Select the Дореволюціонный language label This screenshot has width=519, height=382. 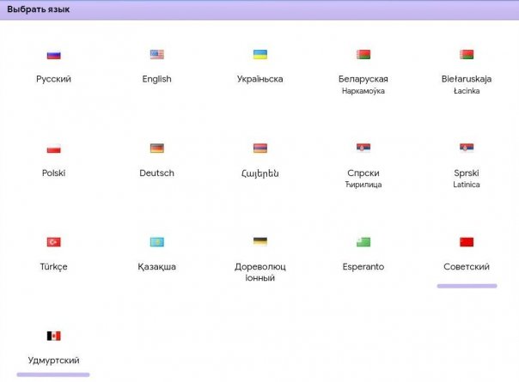point(260,272)
